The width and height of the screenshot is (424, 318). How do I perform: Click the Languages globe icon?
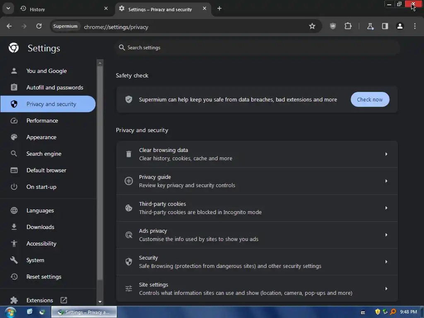(14, 210)
